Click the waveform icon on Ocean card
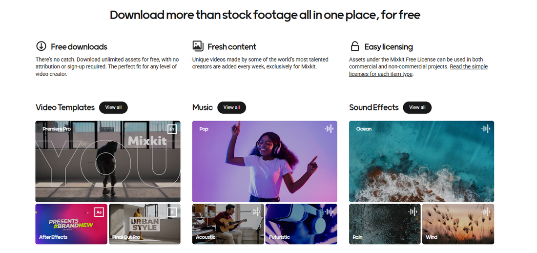This screenshot has height=253, width=537. (486, 129)
